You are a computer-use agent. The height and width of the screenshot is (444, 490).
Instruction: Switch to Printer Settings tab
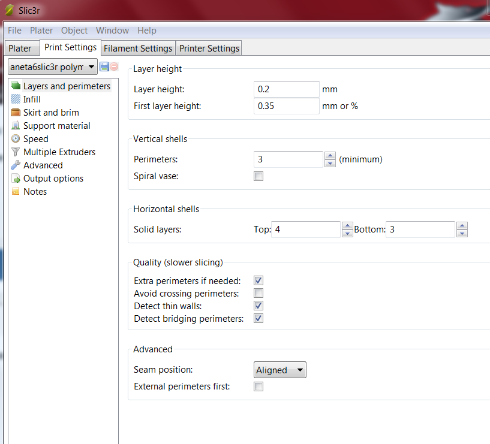209,49
